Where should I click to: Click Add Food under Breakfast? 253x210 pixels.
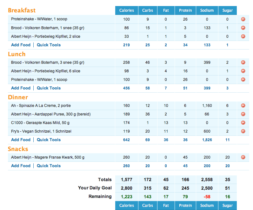(x=21, y=45)
